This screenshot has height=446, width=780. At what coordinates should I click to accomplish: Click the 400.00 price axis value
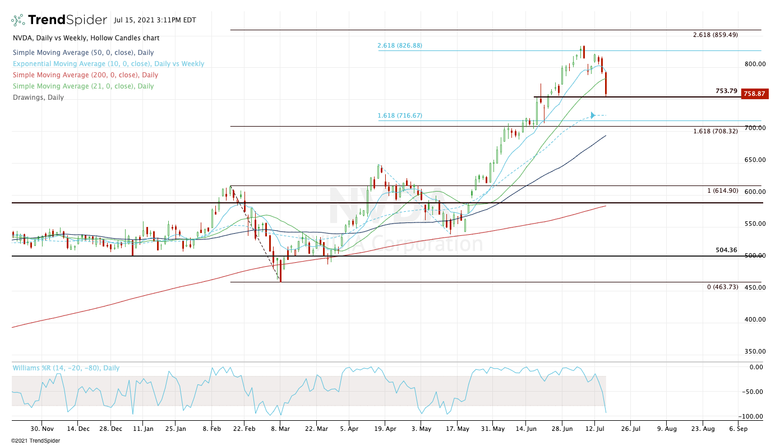pos(755,319)
